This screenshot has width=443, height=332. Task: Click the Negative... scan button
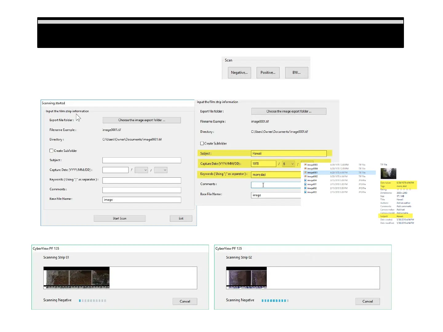[239, 73]
